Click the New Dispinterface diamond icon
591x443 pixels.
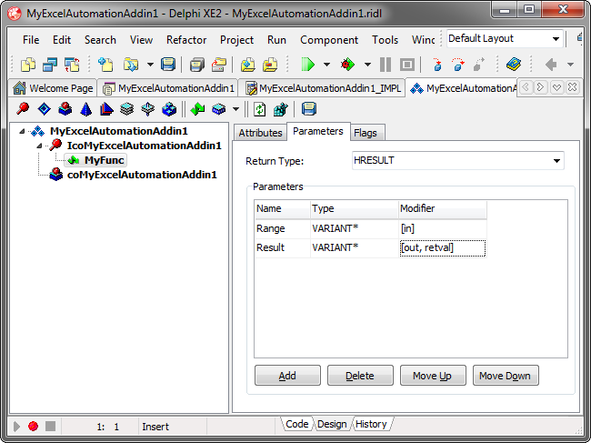pos(45,109)
